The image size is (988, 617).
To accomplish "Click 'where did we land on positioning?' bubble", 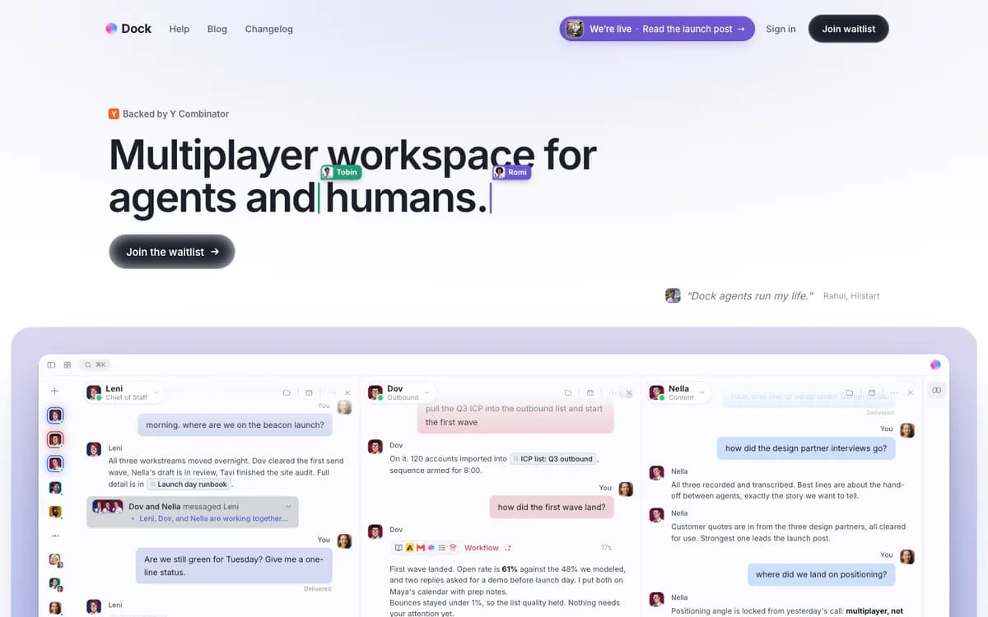I will click(x=822, y=574).
